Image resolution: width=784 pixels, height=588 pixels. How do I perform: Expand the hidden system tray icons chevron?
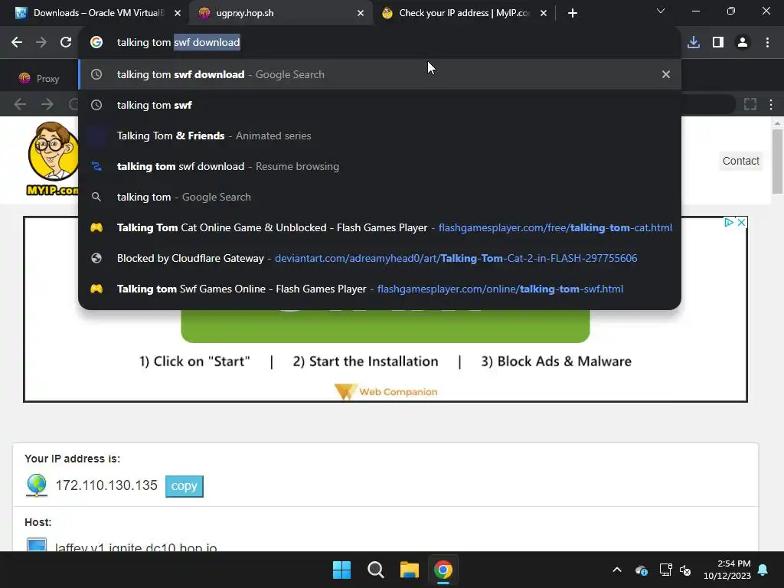[617, 570]
